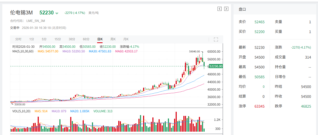318x135 pixels.
Task: Click the MA30: 47501.83 legend value
Action: pos(100,51)
